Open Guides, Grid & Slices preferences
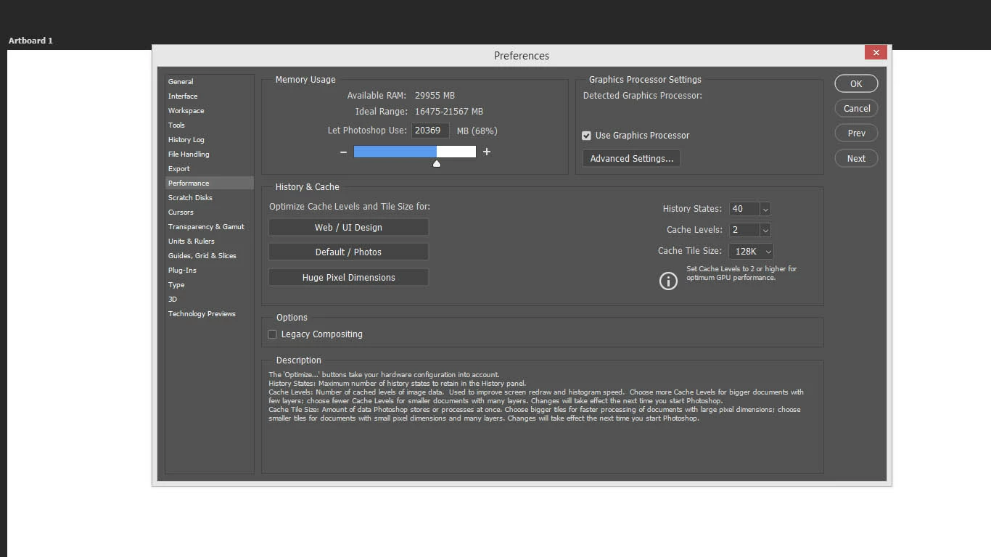Image resolution: width=991 pixels, height=557 pixels. pos(210,256)
